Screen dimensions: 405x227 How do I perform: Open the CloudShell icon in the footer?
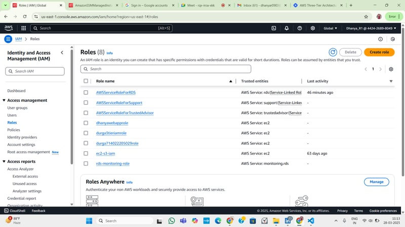(6, 211)
